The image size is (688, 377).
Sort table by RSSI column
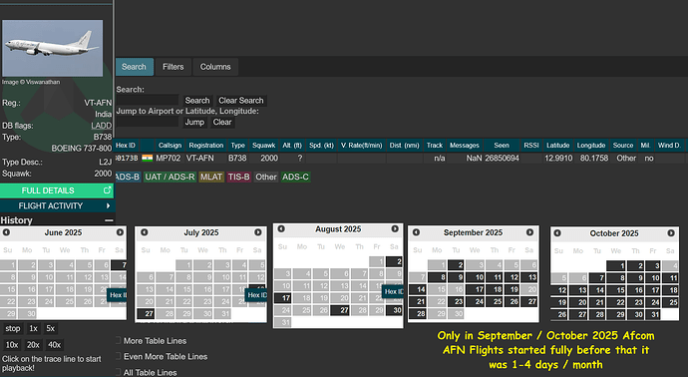[x=530, y=146]
